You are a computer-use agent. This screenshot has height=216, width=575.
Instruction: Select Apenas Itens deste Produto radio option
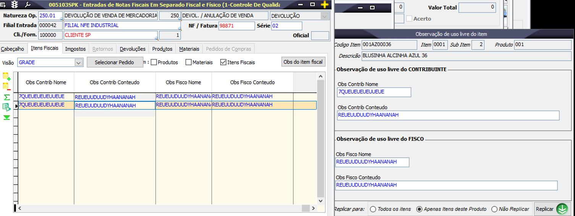419,209
